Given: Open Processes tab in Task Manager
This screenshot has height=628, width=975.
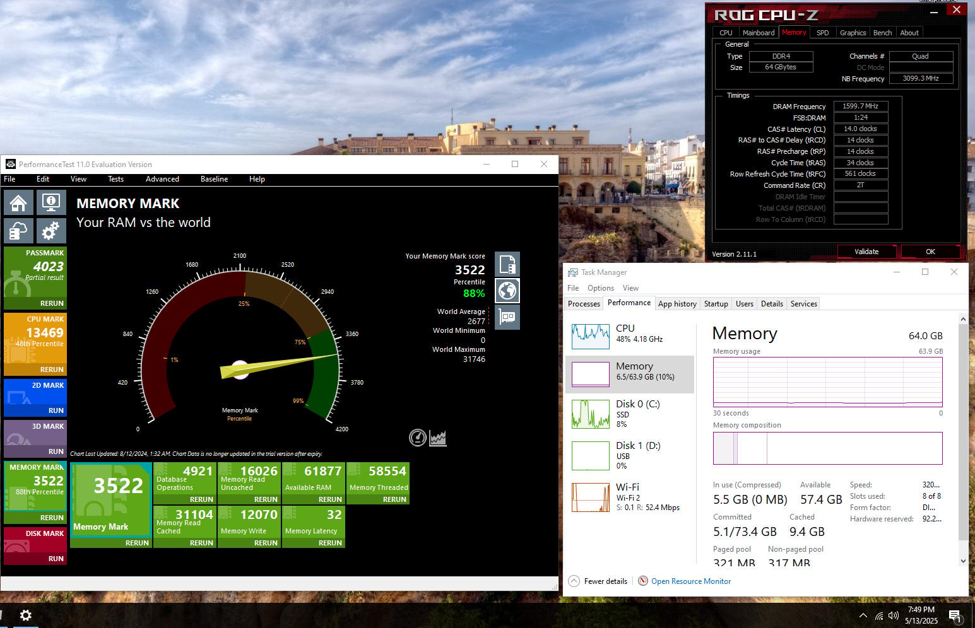Looking at the screenshot, I should point(584,304).
